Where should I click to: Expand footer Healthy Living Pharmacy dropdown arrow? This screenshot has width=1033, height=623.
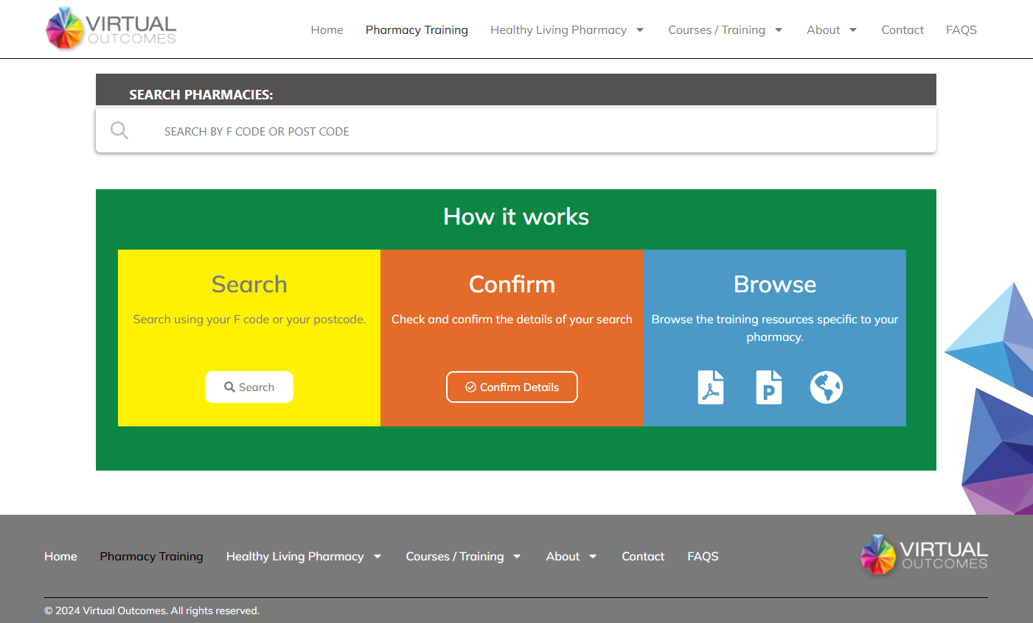tap(378, 557)
